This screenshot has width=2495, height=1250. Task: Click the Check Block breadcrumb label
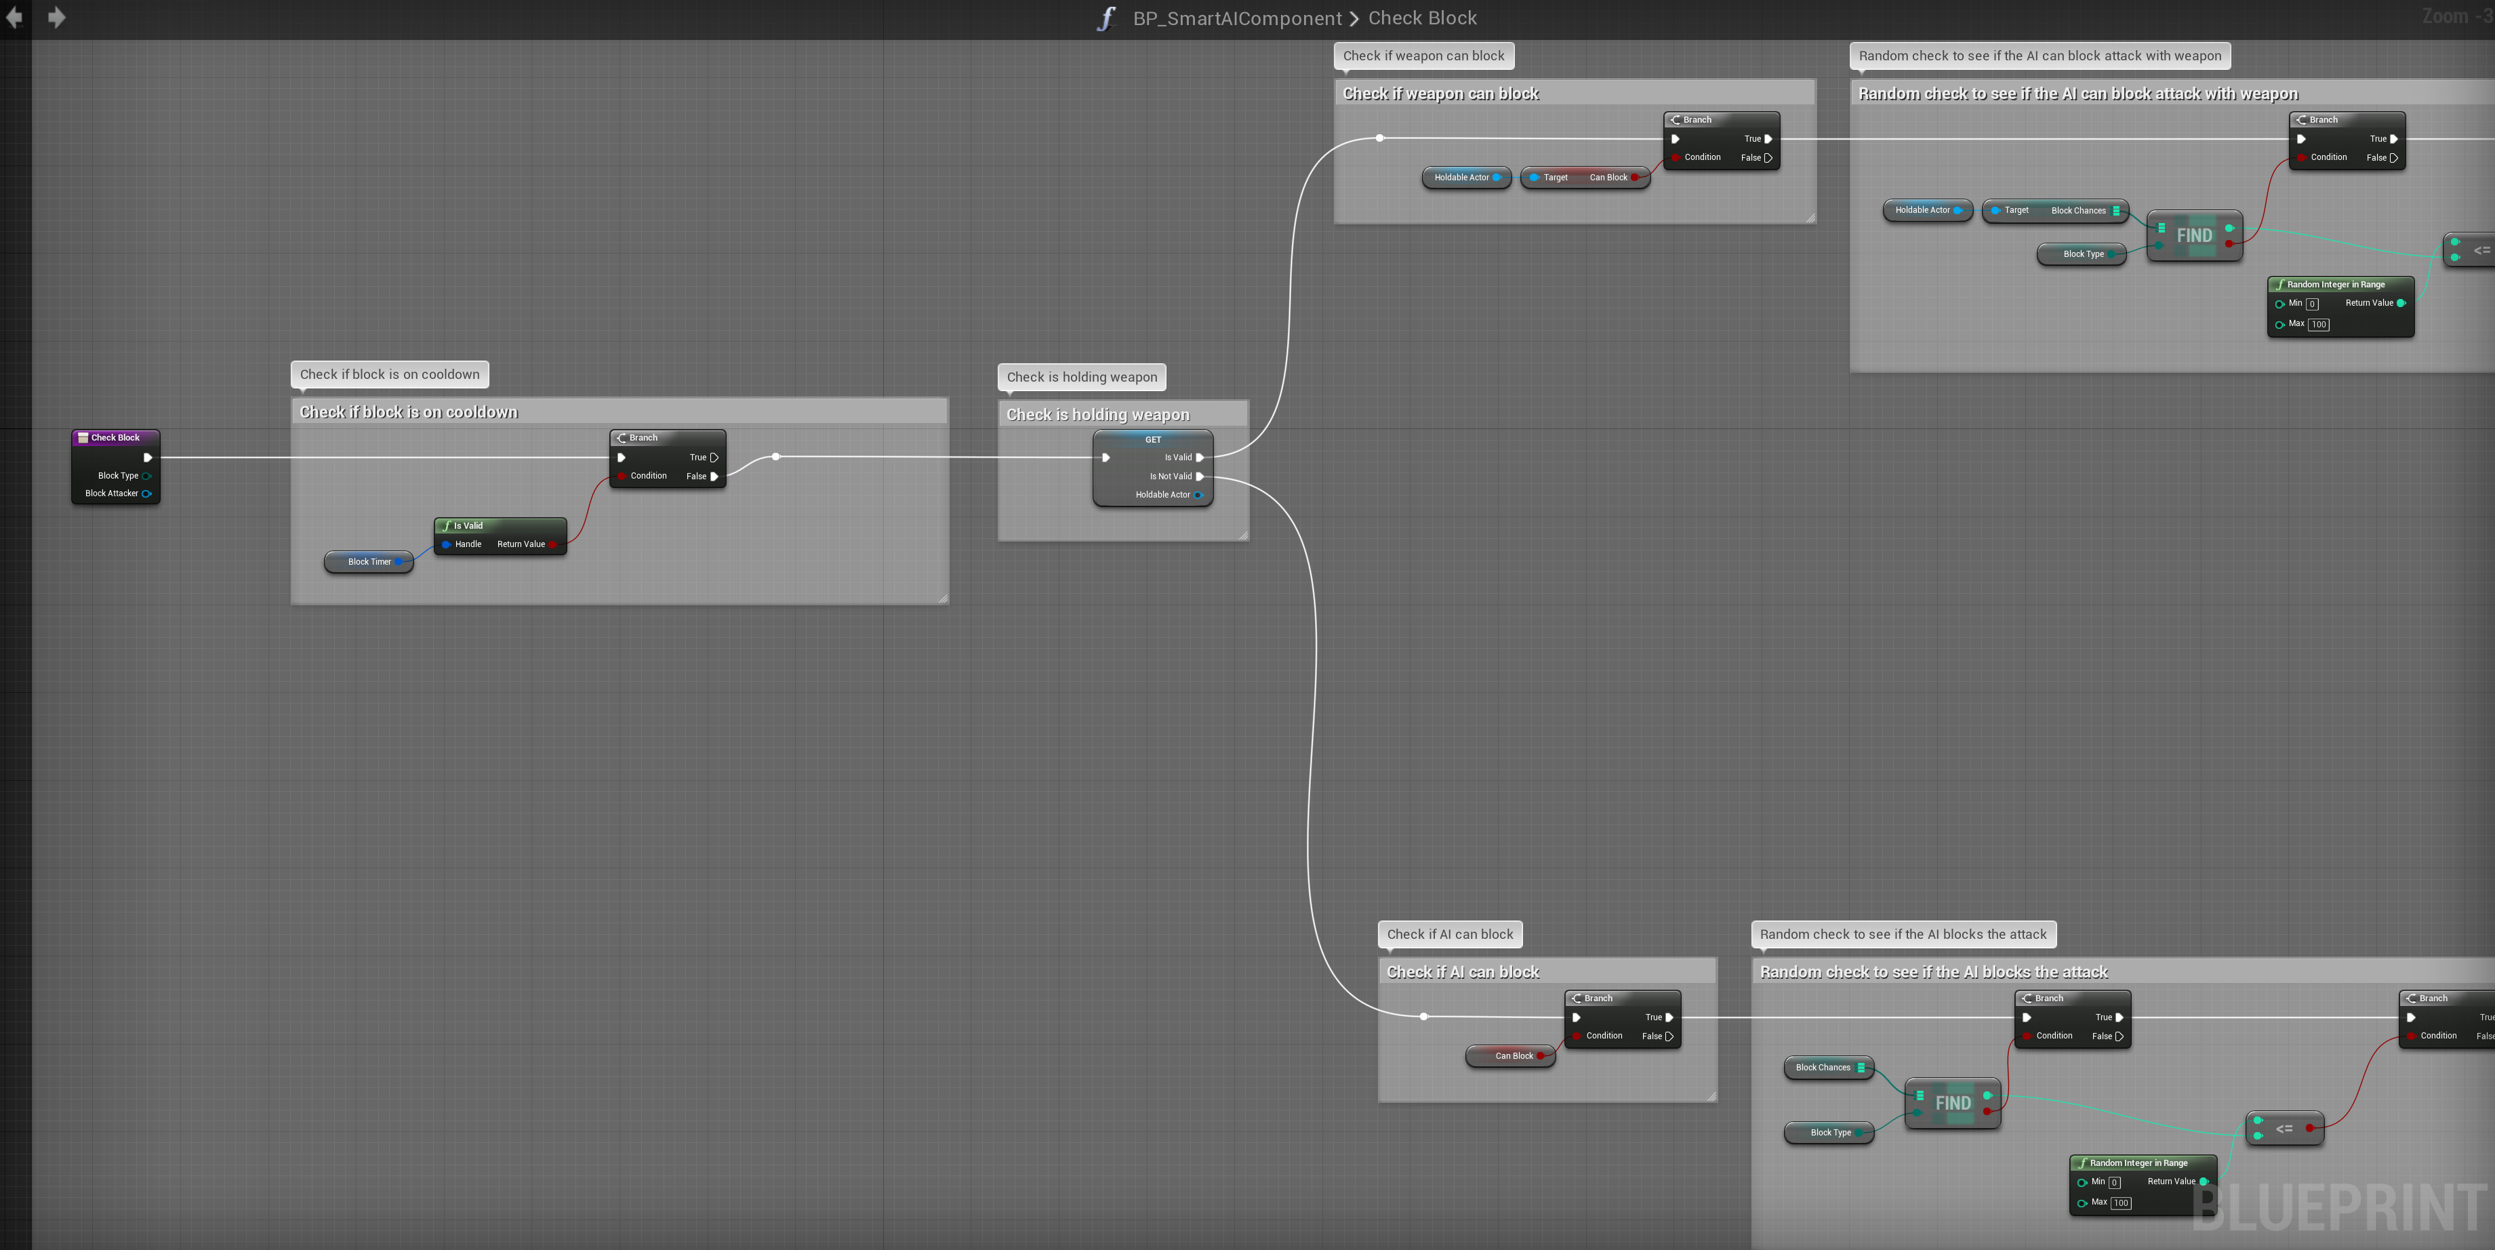[x=1422, y=18]
